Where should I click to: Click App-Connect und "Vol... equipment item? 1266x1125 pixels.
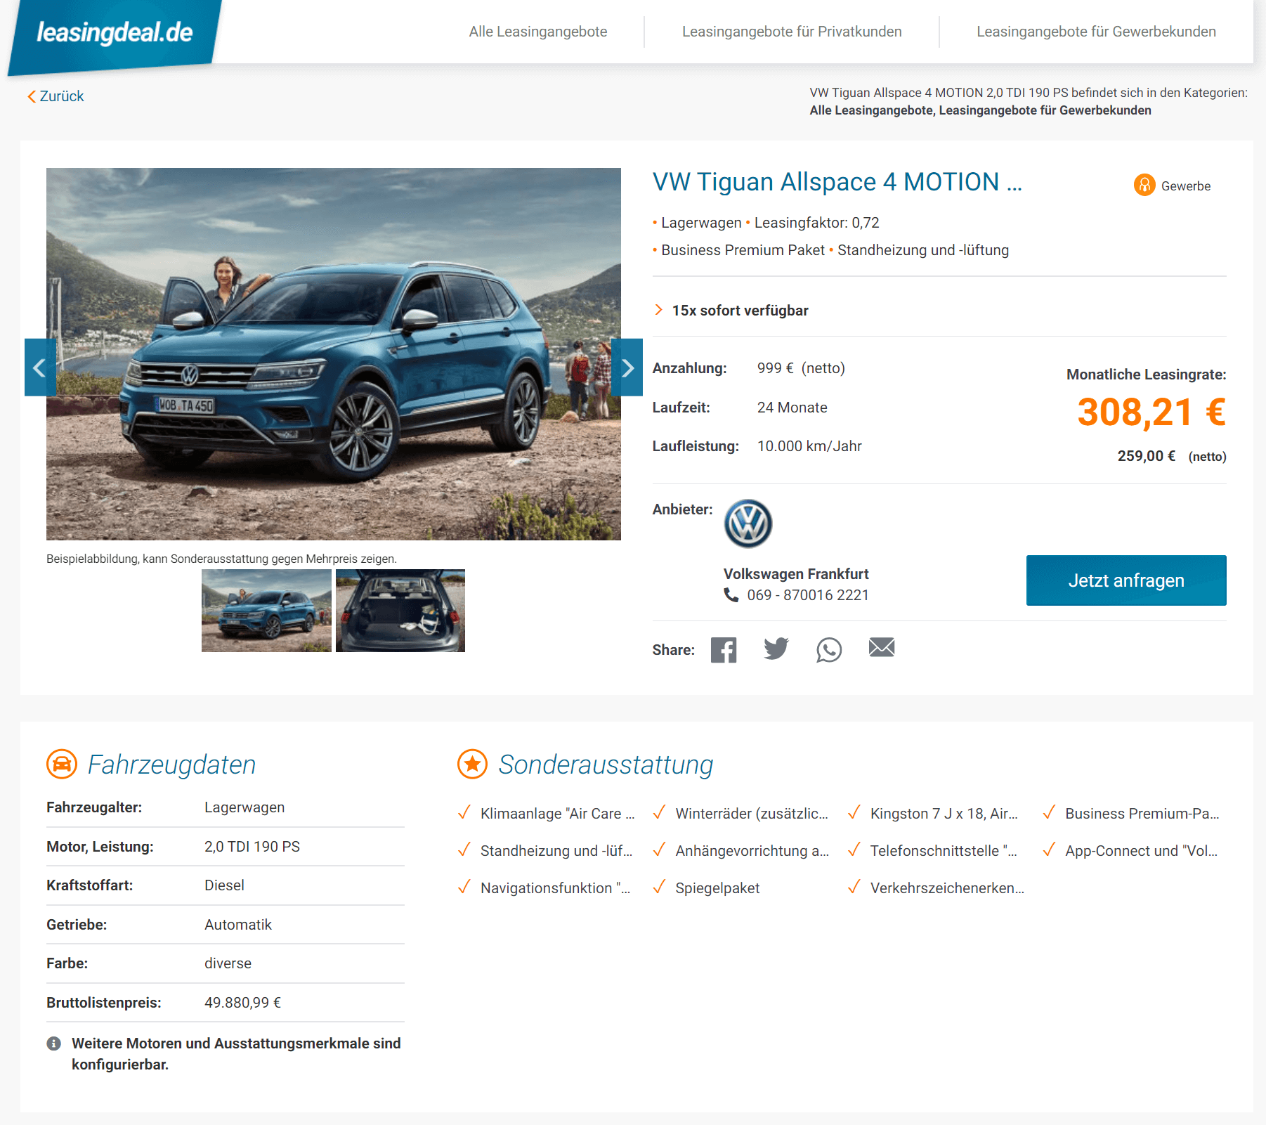1142,851
